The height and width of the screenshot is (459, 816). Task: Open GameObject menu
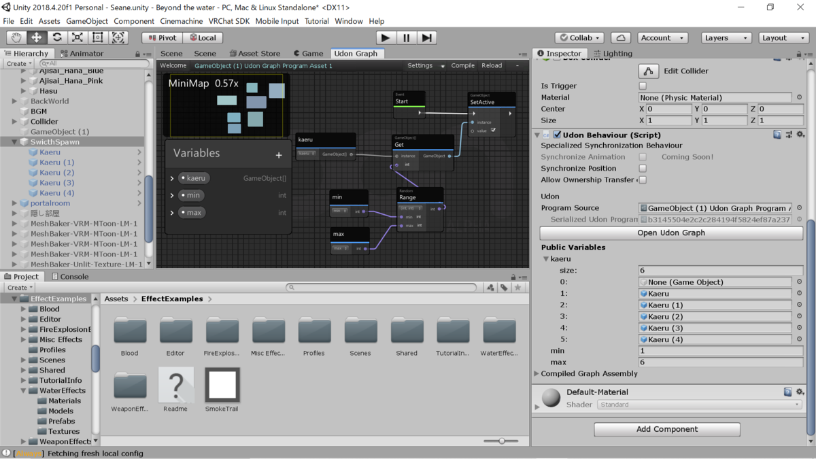[x=87, y=21]
